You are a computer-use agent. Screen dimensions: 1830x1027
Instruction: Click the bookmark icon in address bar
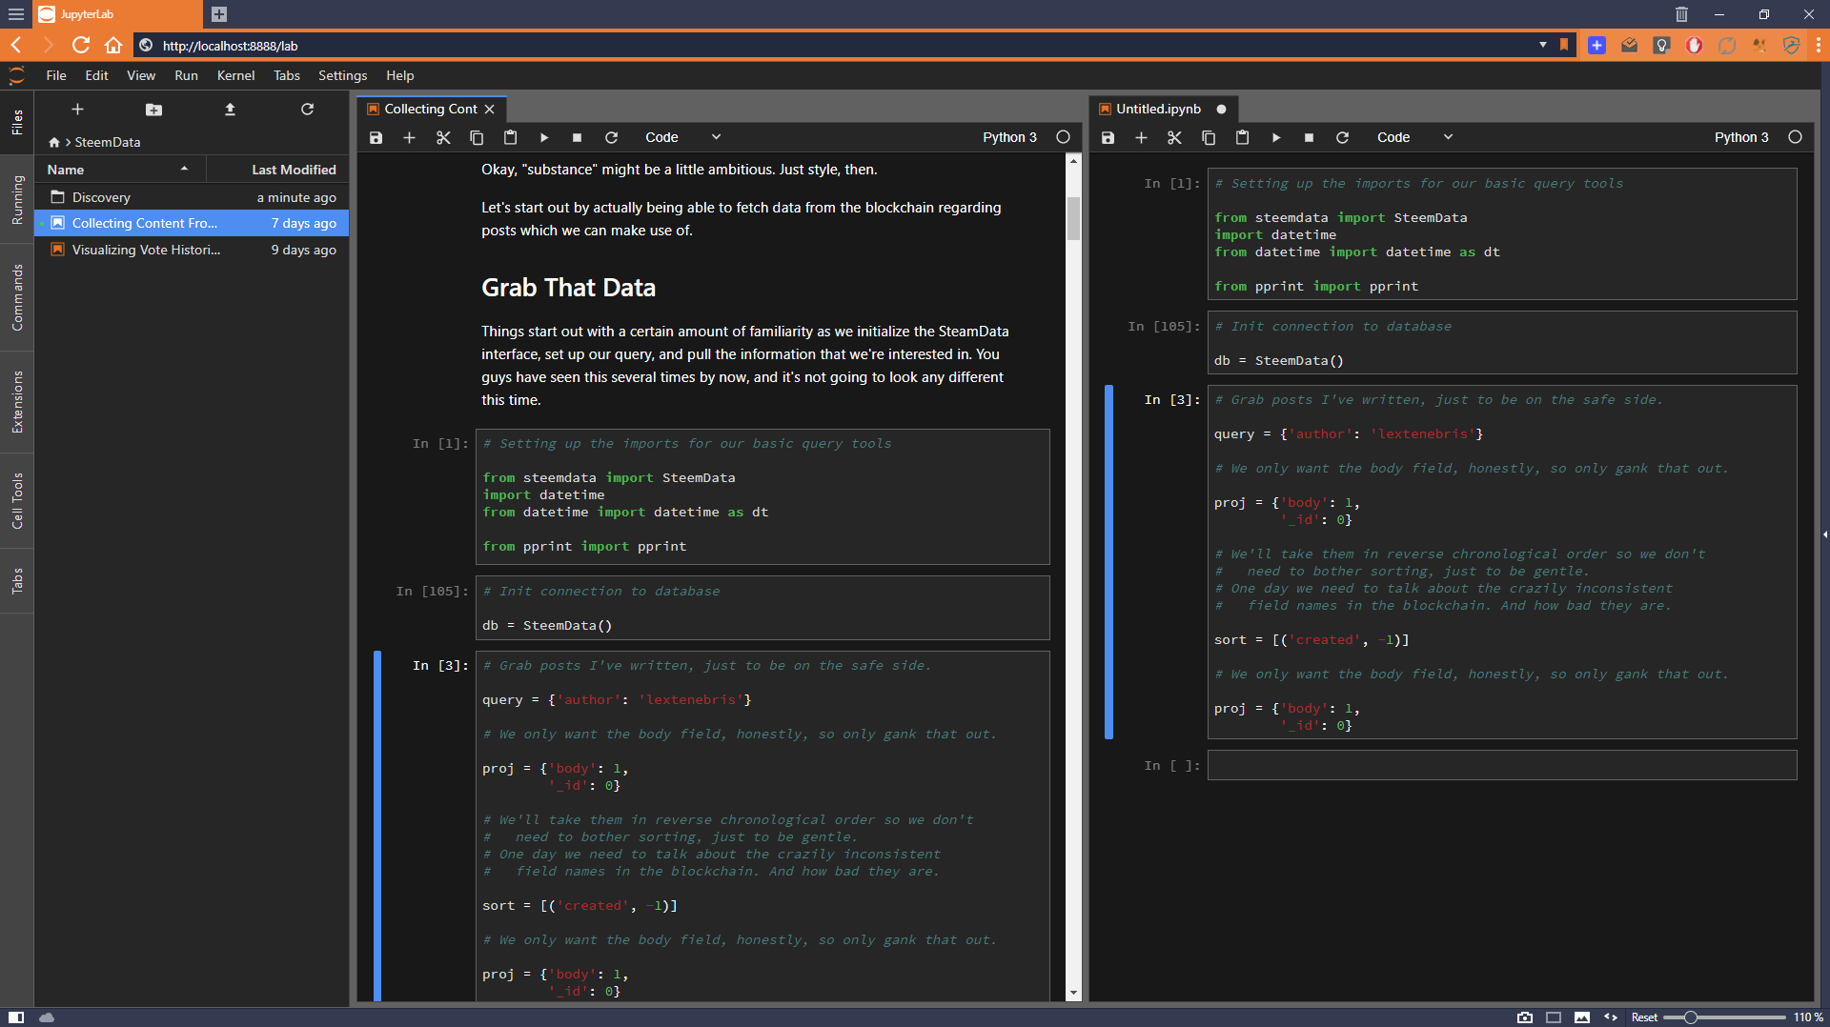(x=1564, y=45)
